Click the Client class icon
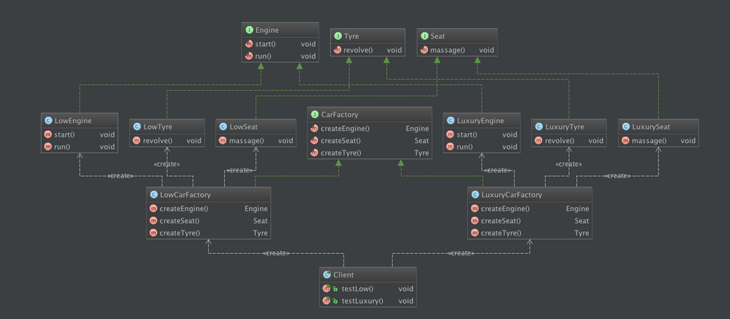The height and width of the screenshot is (319, 730). (x=326, y=275)
